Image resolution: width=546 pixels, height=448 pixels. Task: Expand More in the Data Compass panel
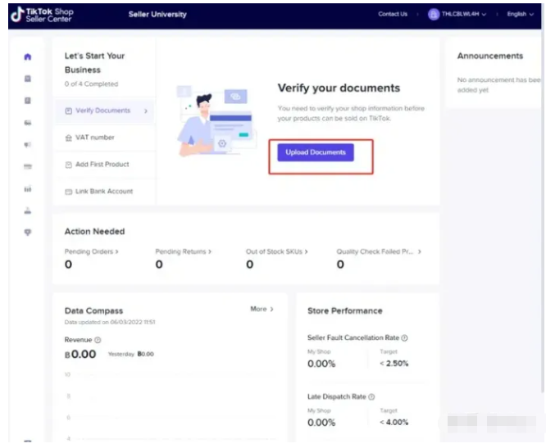point(262,310)
